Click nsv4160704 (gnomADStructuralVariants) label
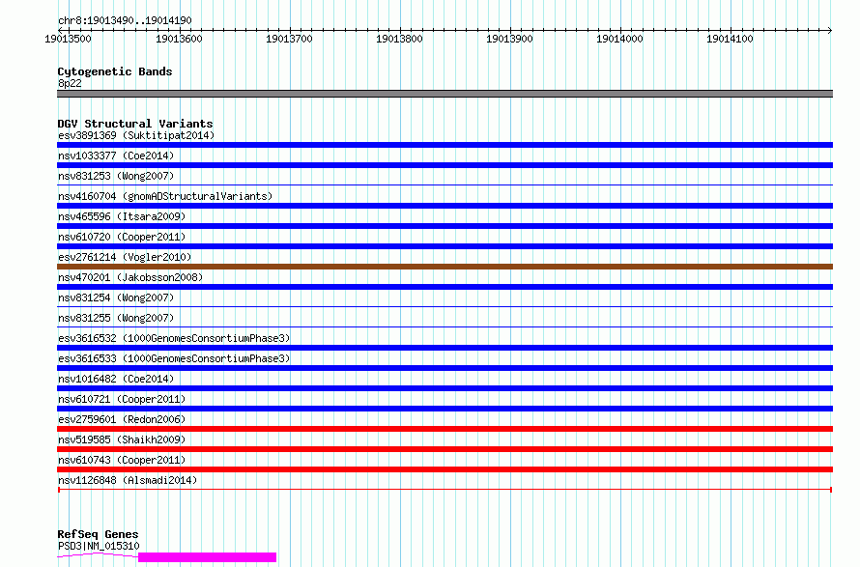 [165, 196]
